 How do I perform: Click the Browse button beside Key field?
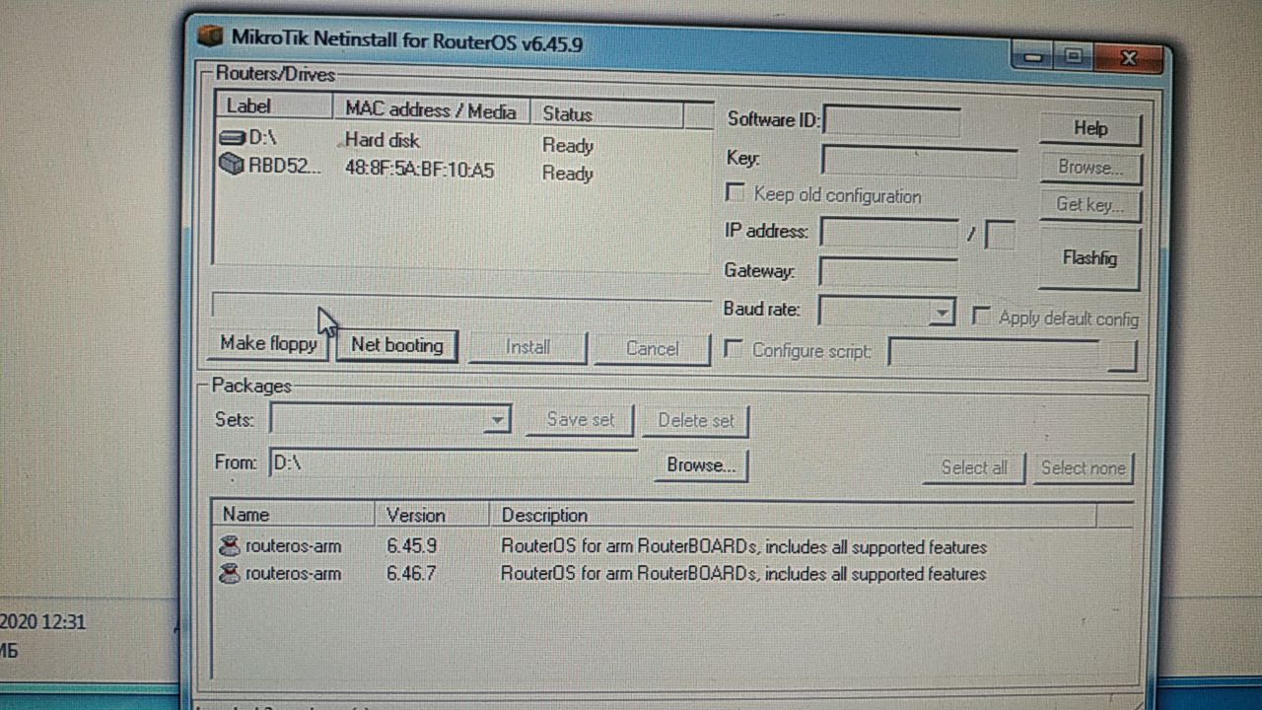tap(1090, 167)
